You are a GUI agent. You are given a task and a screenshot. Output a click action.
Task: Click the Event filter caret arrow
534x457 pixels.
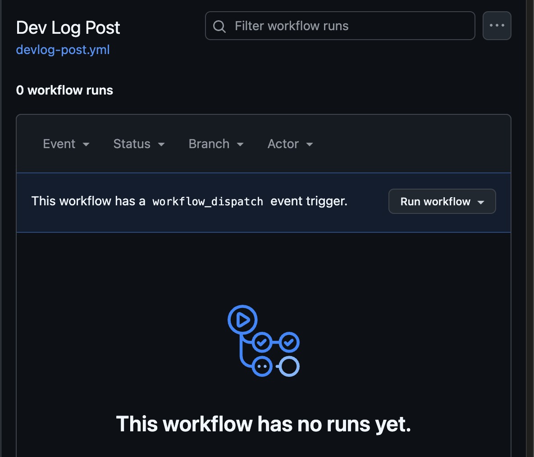pos(86,144)
